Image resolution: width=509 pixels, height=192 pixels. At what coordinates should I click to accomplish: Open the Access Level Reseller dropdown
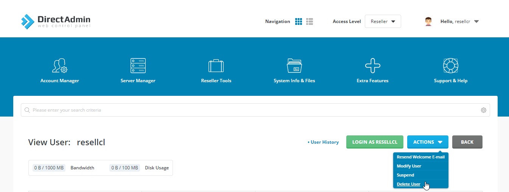point(383,22)
